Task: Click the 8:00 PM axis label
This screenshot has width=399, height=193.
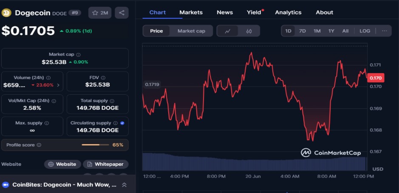Action: coord(217,176)
